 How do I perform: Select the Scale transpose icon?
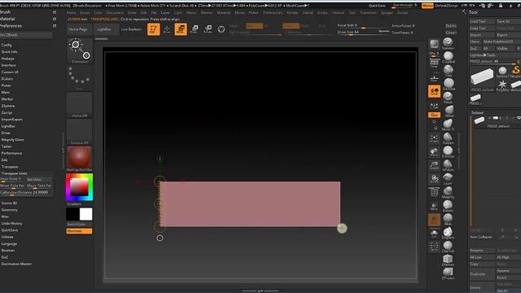click(195, 29)
